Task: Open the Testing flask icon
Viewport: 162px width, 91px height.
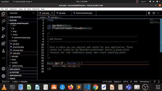Action: click(3, 51)
